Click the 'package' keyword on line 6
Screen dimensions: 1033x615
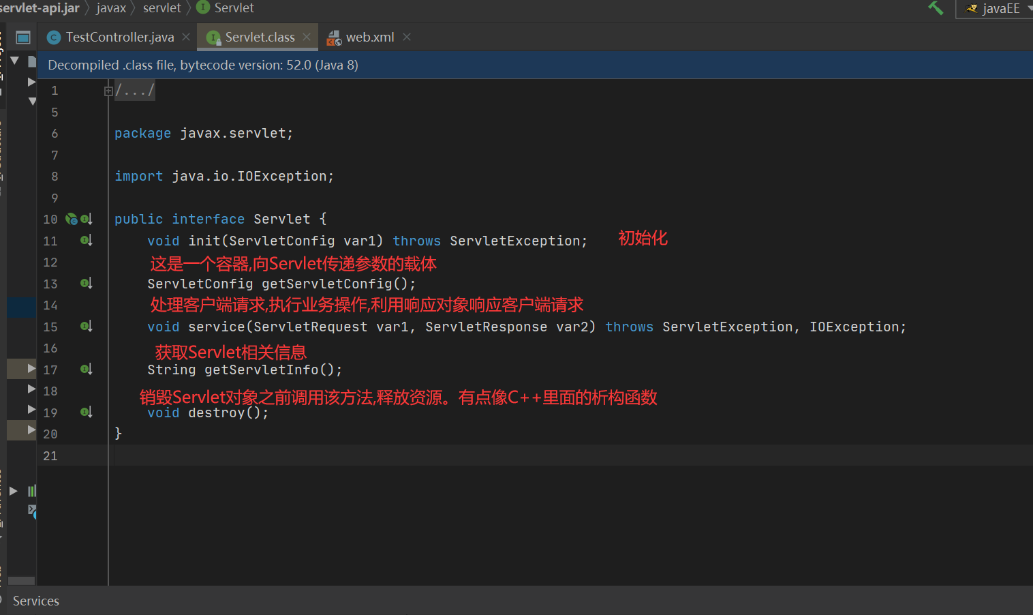point(143,134)
